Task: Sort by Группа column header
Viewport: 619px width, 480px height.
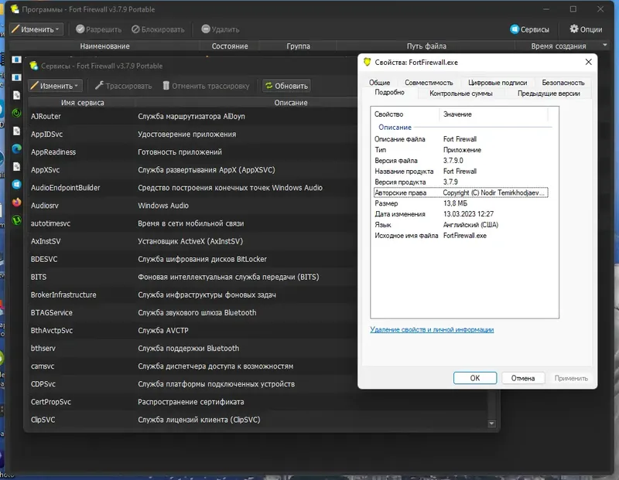Action: click(298, 46)
